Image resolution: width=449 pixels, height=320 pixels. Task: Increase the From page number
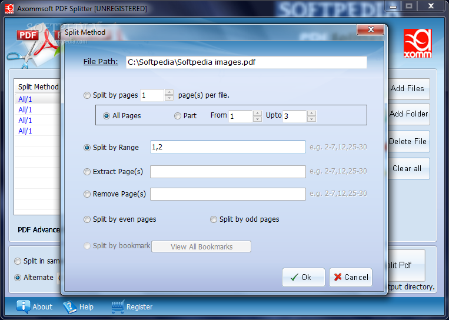pyautogui.click(x=257, y=113)
